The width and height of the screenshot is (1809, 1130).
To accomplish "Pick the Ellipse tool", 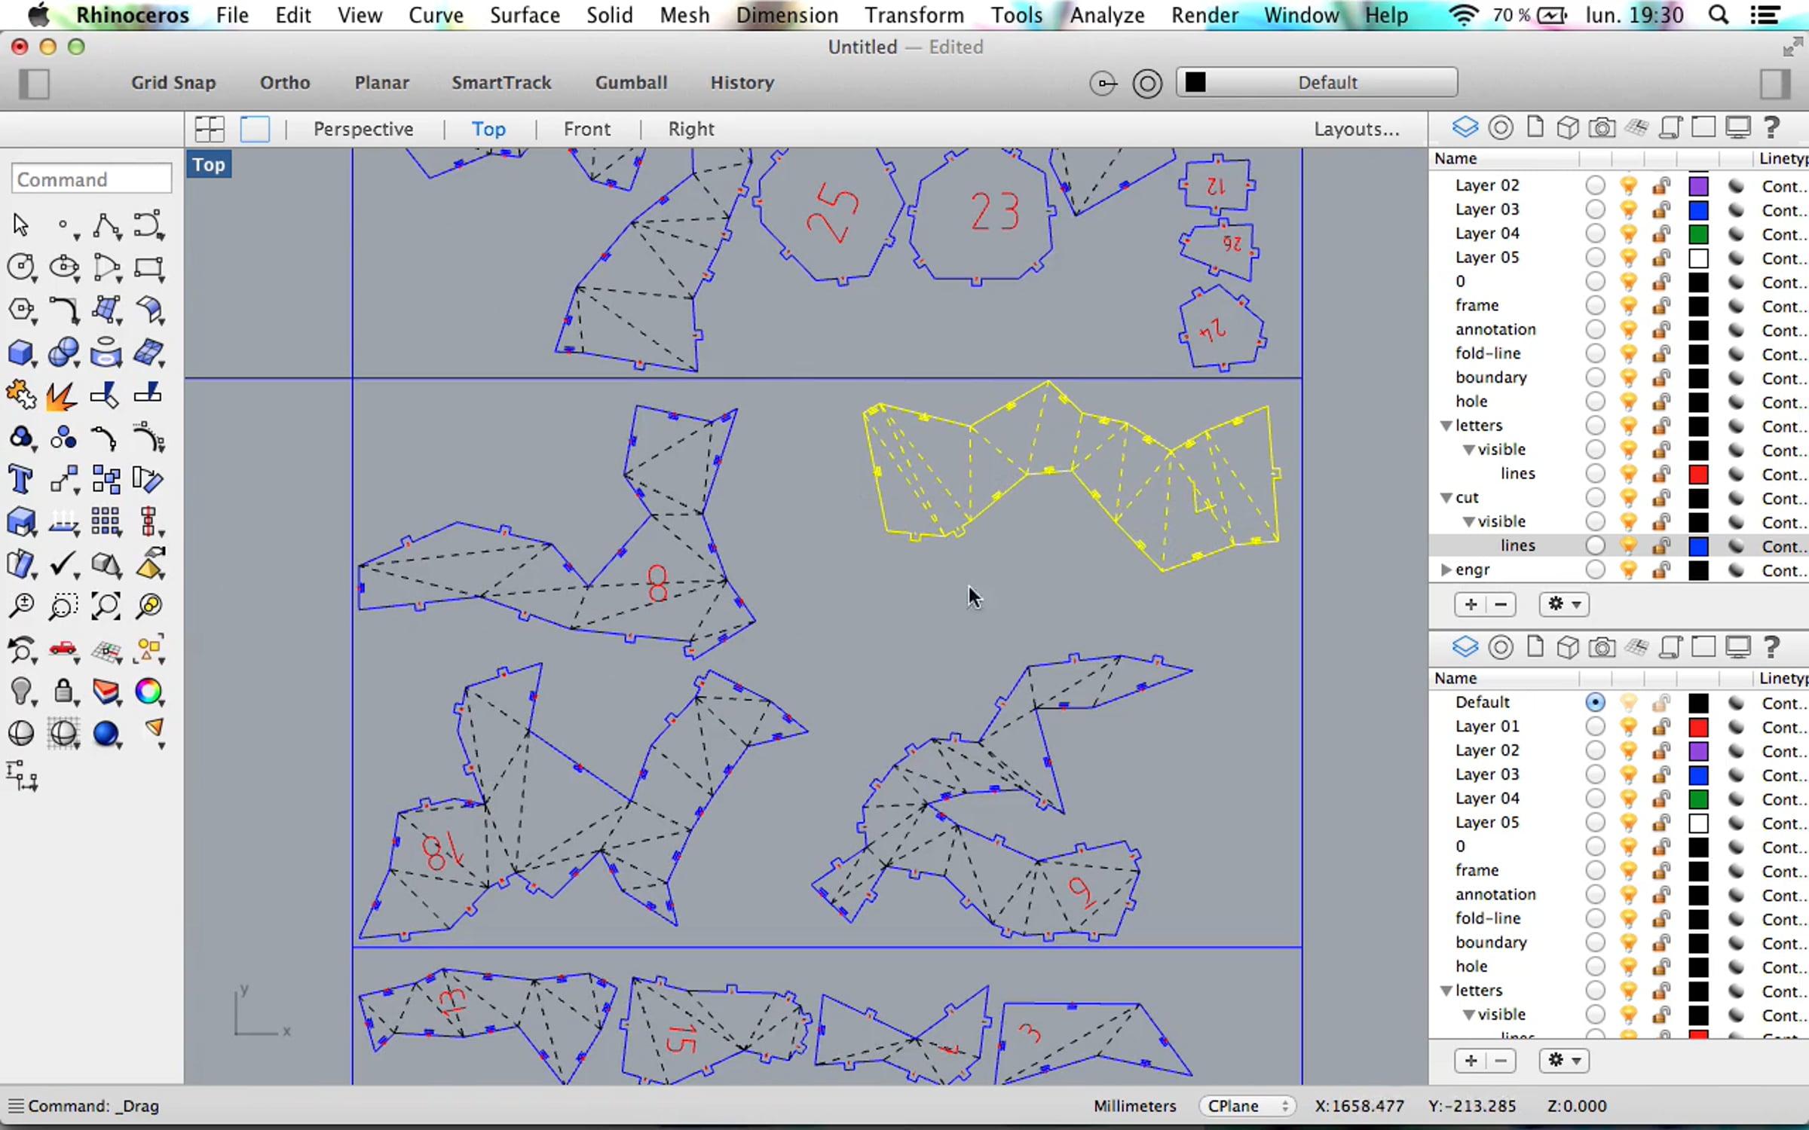I will pyautogui.click(x=64, y=267).
